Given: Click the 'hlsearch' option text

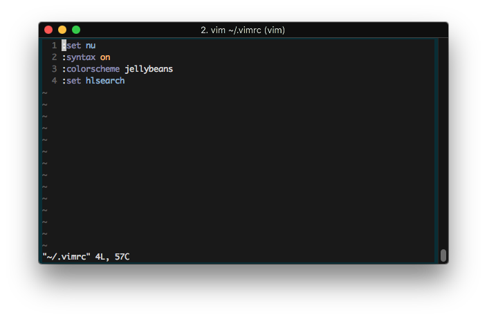Looking at the screenshot, I should point(105,81).
